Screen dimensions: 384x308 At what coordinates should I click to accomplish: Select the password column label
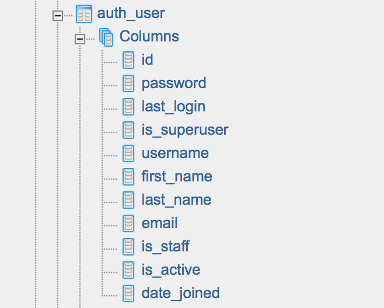tap(174, 84)
